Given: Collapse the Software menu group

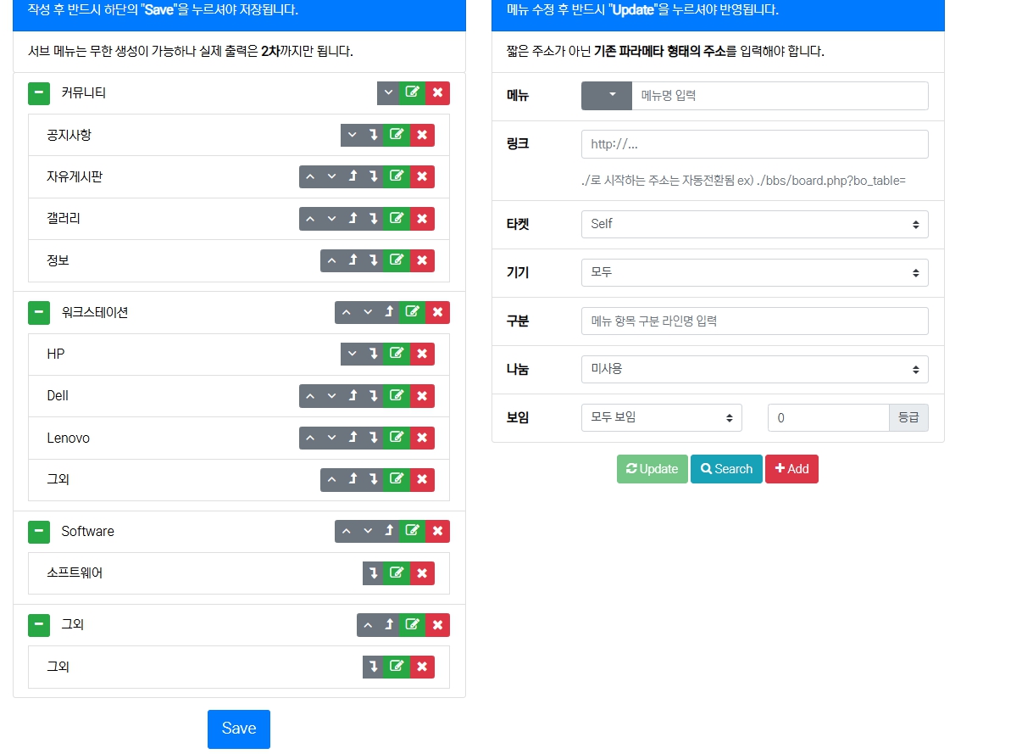Looking at the screenshot, I should [39, 532].
